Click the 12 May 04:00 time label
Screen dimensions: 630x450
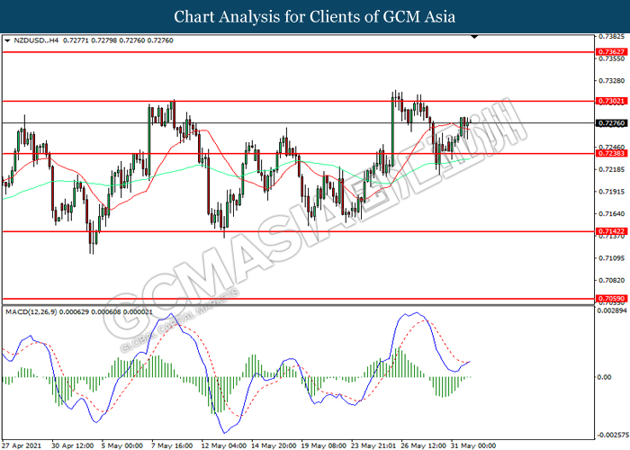224,445
